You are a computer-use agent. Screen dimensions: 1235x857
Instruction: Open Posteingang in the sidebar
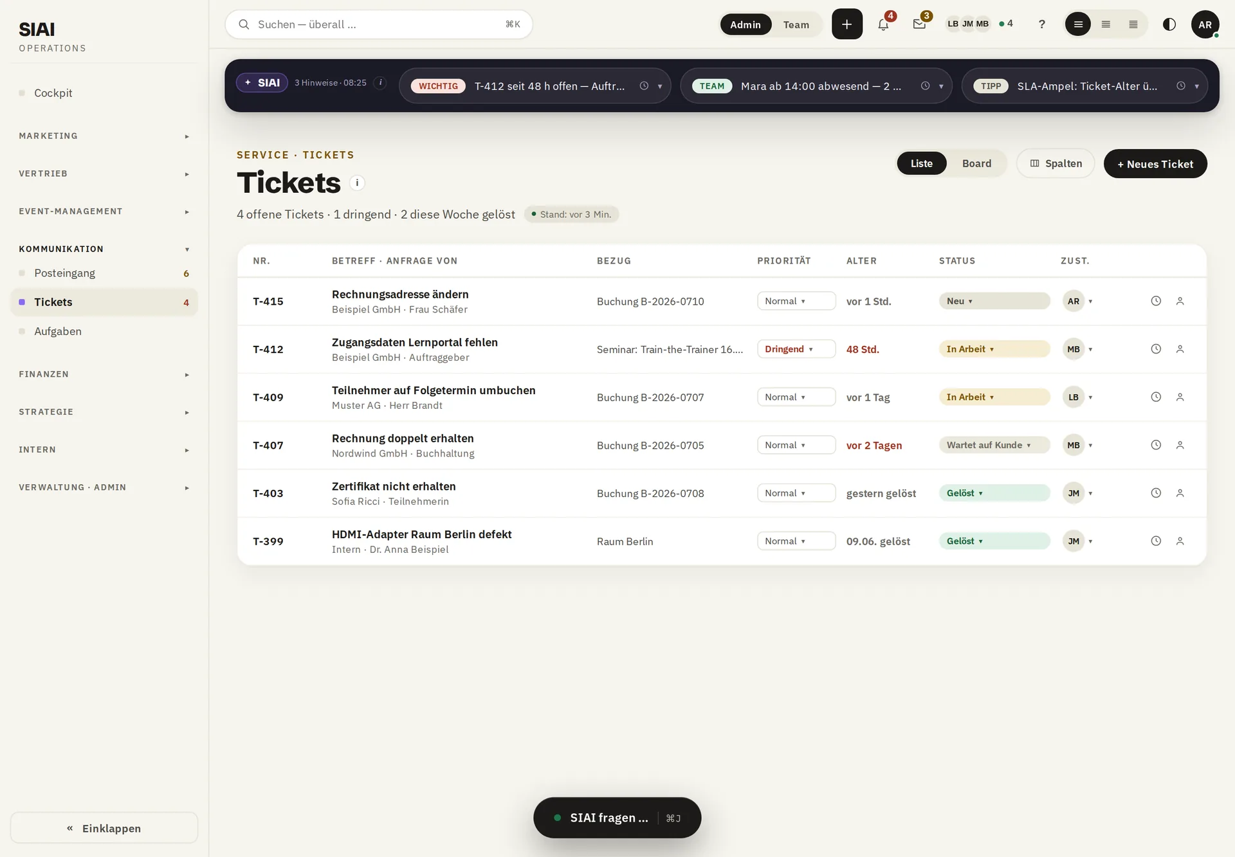(x=104, y=273)
